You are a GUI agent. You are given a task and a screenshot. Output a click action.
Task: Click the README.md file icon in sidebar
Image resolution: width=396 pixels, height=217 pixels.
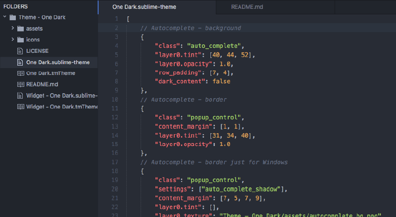point(20,84)
